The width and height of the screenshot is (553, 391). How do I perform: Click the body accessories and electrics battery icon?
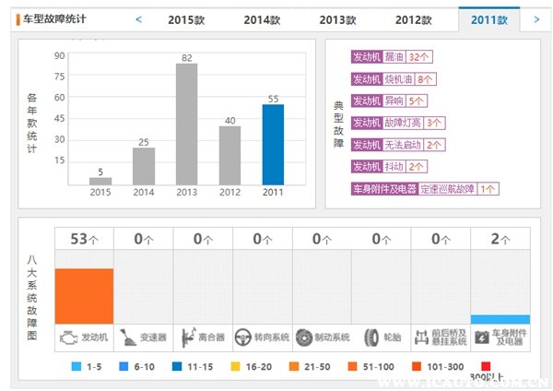coord(482,338)
